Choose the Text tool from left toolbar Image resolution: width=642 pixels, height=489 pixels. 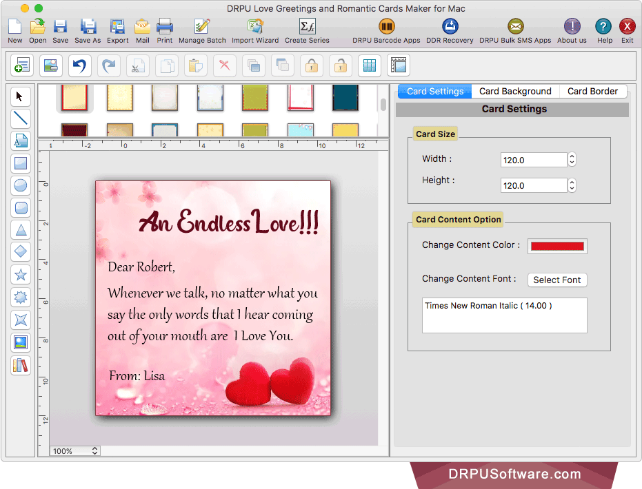pos(20,141)
